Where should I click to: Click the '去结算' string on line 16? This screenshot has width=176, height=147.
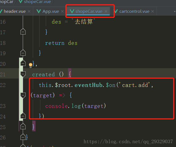tap(83, 21)
